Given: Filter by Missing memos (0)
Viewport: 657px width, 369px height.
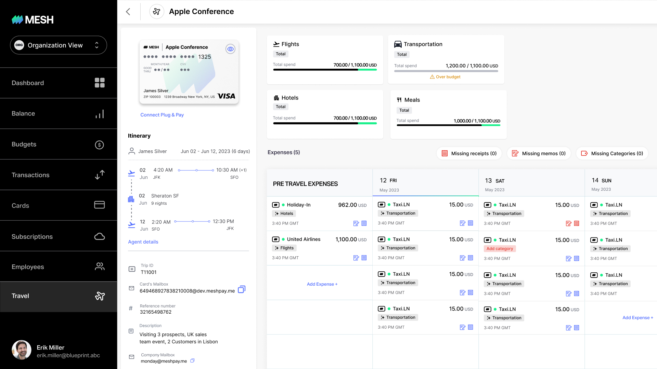Looking at the screenshot, I should (x=539, y=153).
